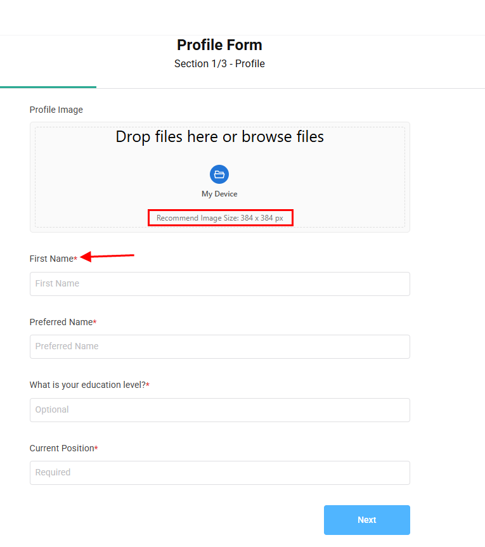Image resolution: width=485 pixels, height=547 pixels.
Task: Click the red asterisk beside Preferred Name
Action: coord(95,322)
